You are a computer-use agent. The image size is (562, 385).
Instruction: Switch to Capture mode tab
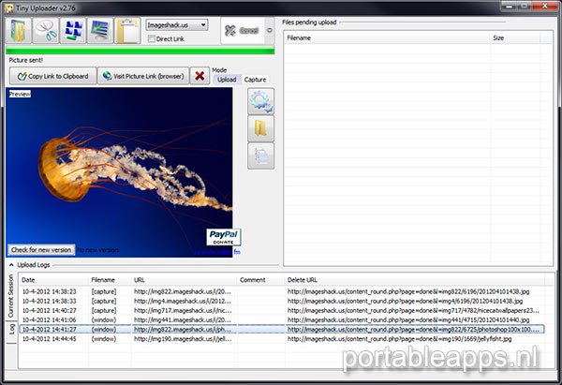tap(255, 80)
